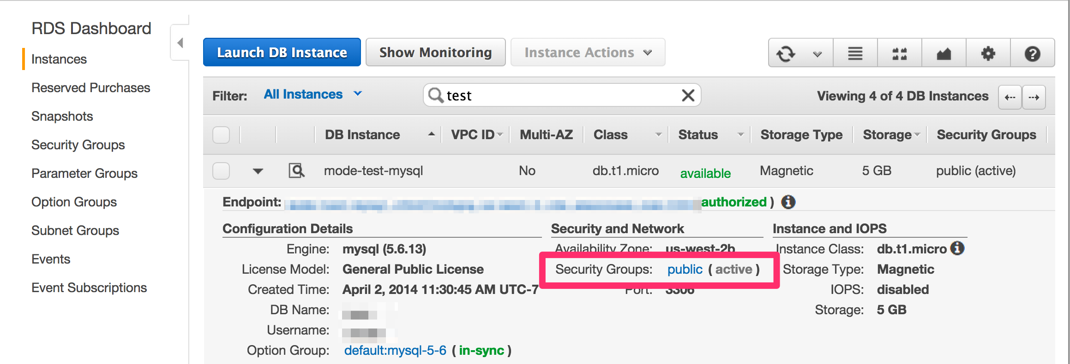Open the Instance Actions dropdown

[588, 53]
